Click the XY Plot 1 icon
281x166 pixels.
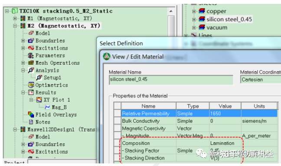point(39,100)
